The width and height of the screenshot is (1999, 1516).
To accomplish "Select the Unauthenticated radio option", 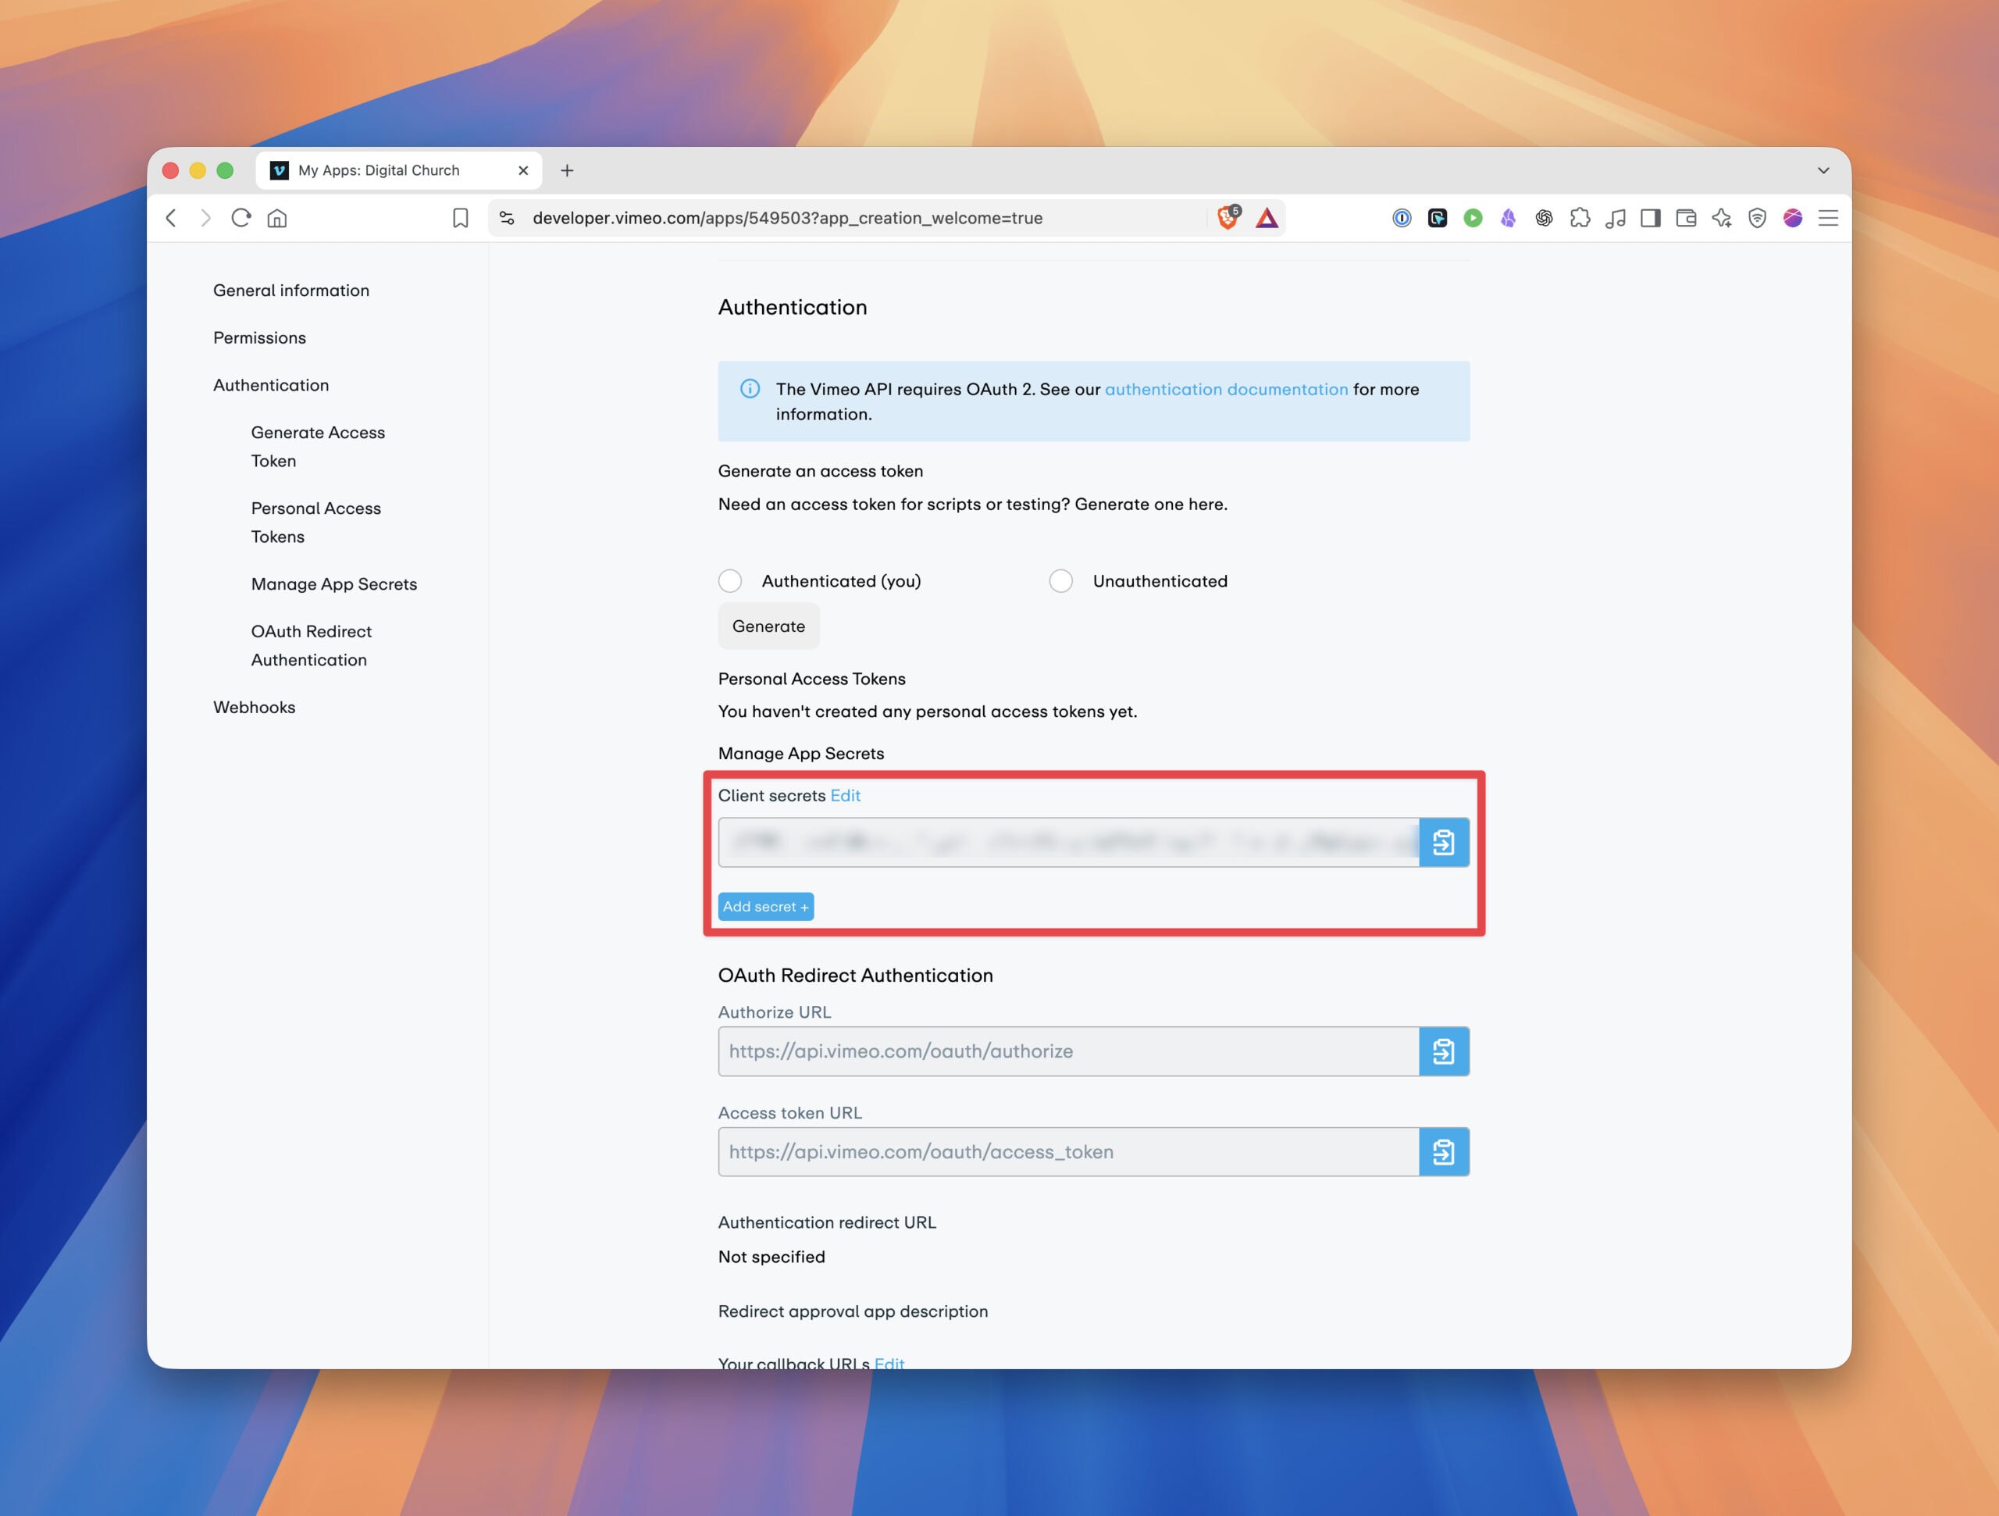I will click(1061, 581).
